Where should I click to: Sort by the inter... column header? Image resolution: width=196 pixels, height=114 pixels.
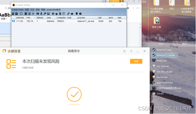click(x=31, y=18)
